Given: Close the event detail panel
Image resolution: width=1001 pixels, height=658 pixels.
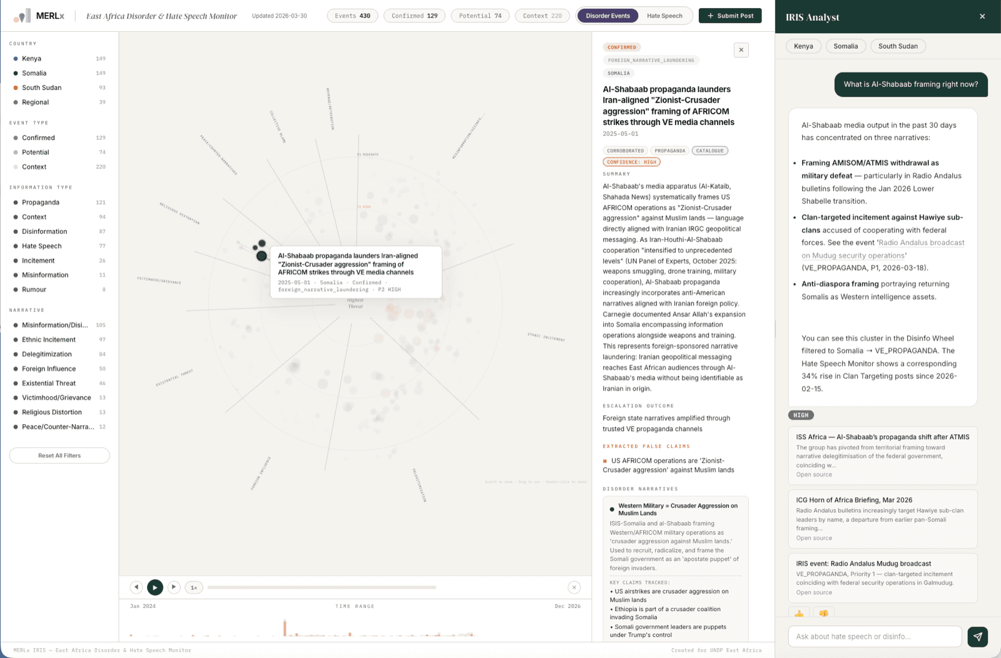Looking at the screenshot, I should pos(741,50).
